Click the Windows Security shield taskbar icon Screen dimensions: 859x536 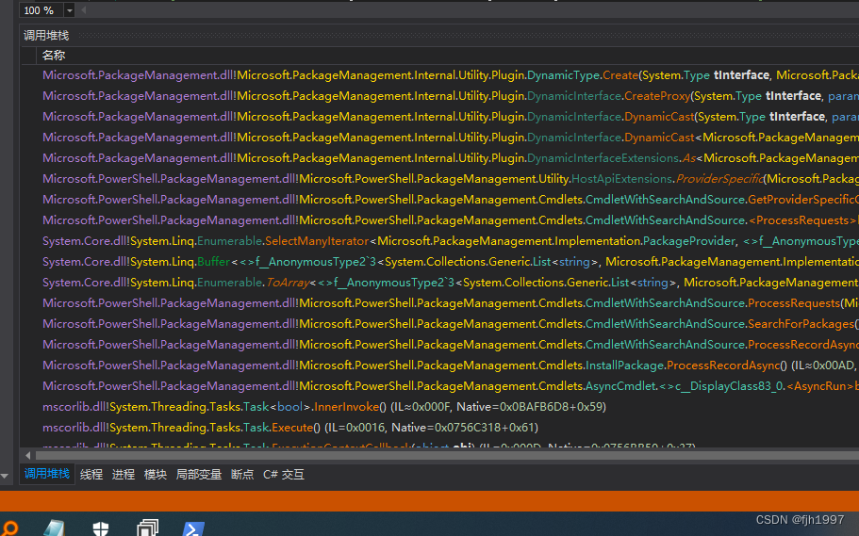point(102,528)
